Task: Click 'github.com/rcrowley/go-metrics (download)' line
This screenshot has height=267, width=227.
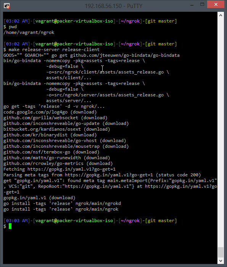Action: 58,163
